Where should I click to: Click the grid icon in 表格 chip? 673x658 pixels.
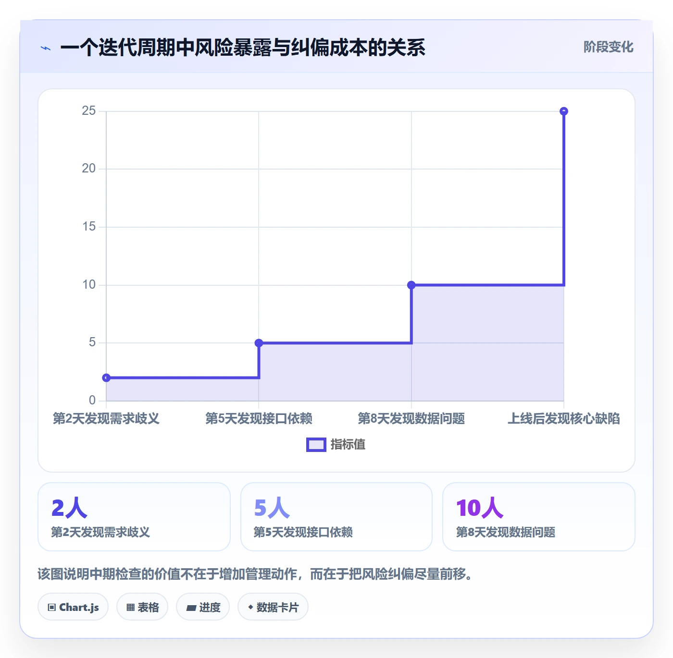point(130,608)
